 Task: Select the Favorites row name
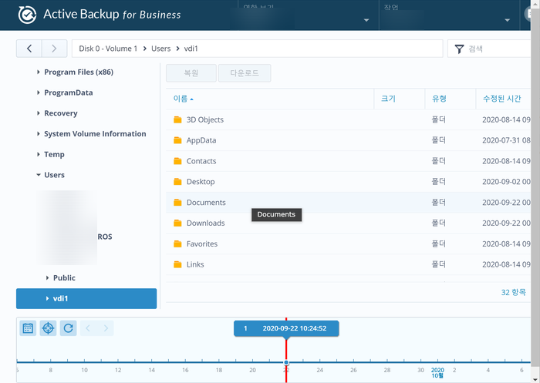tap(202, 244)
